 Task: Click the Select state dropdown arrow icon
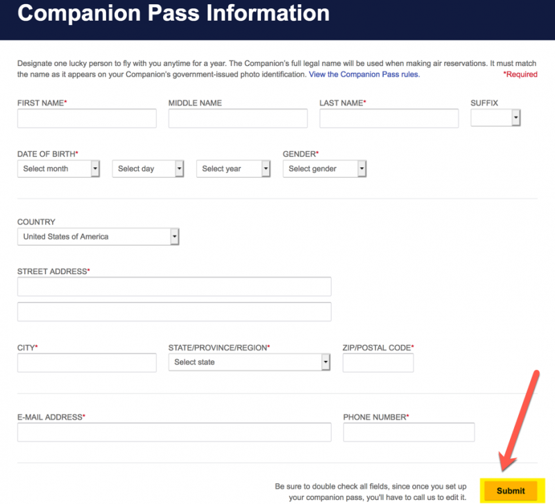pyautogui.click(x=325, y=362)
